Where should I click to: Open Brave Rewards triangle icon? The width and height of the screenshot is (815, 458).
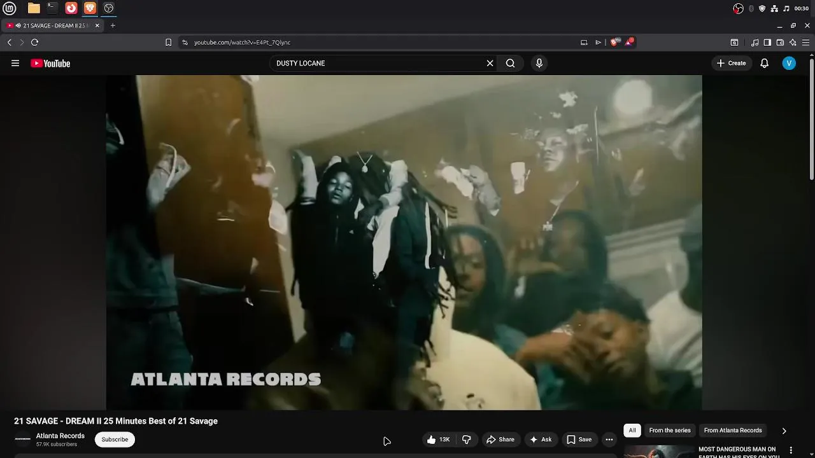pyautogui.click(x=628, y=42)
